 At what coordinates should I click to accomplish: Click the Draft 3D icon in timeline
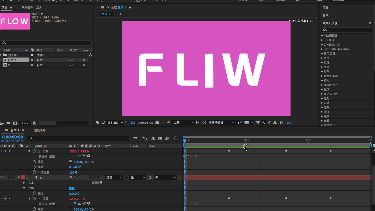144,138
